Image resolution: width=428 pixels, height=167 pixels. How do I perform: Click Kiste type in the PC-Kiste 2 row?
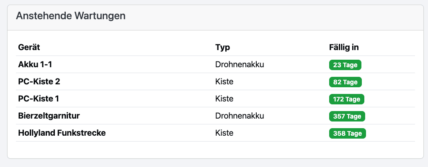(224, 82)
